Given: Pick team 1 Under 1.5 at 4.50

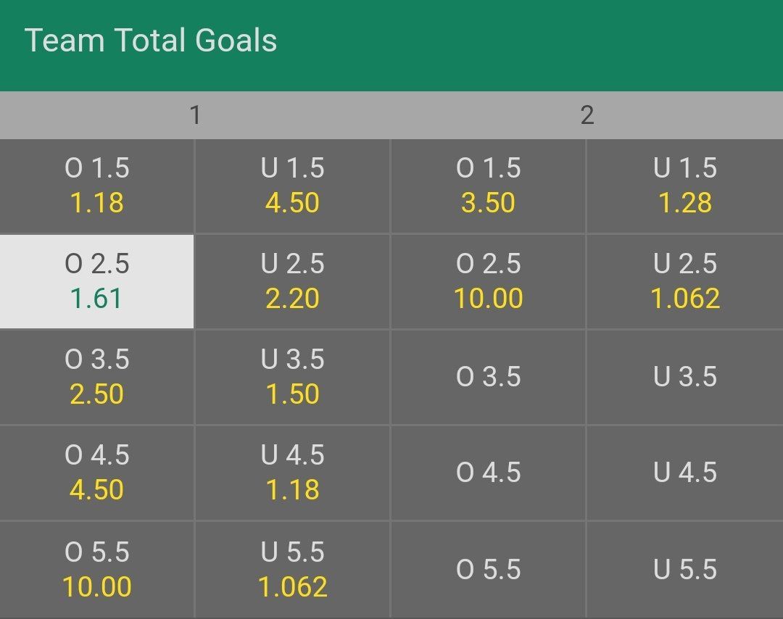Looking at the screenshot, I should point(293,186).
